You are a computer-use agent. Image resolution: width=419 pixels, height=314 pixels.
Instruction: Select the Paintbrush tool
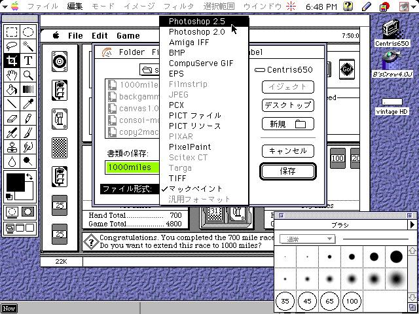coord(27,133)
